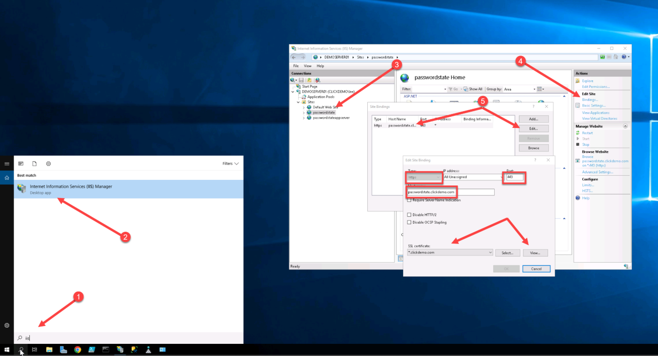Stop the website from Actions

[x=585, y=144]
